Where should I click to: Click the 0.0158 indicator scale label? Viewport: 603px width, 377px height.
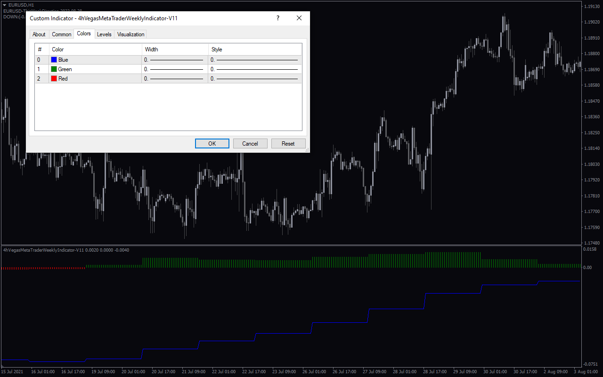click(590, 249)
